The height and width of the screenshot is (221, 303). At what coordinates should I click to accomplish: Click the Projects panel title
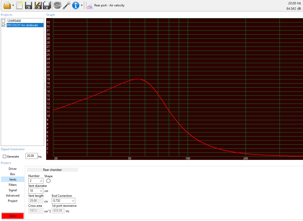(7, 15)
